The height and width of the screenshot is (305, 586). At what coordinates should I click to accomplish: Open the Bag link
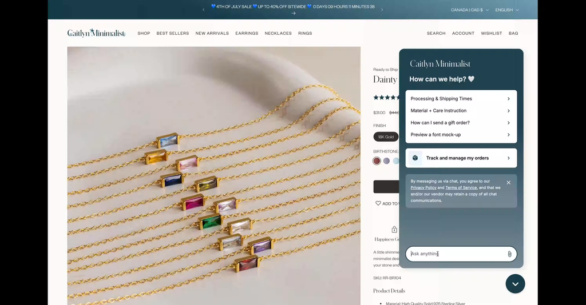coord(513,33)
